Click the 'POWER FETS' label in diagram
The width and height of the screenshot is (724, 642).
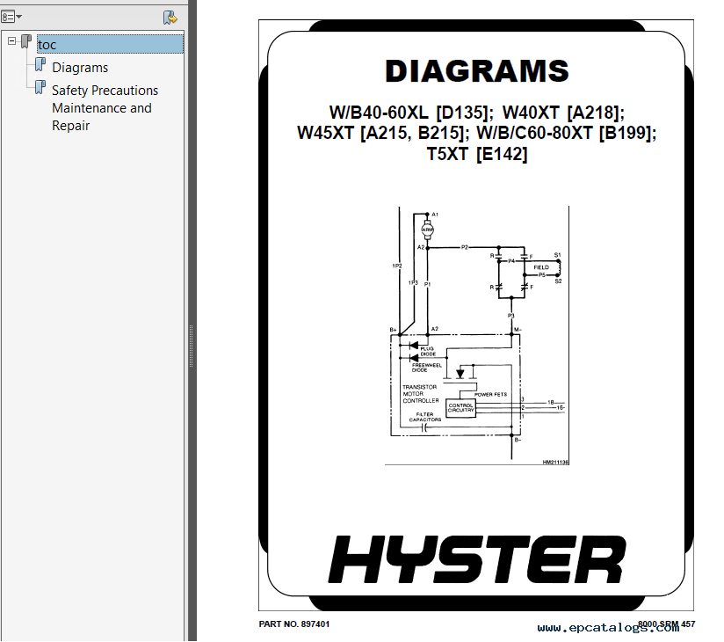click(x=491, y=394)
